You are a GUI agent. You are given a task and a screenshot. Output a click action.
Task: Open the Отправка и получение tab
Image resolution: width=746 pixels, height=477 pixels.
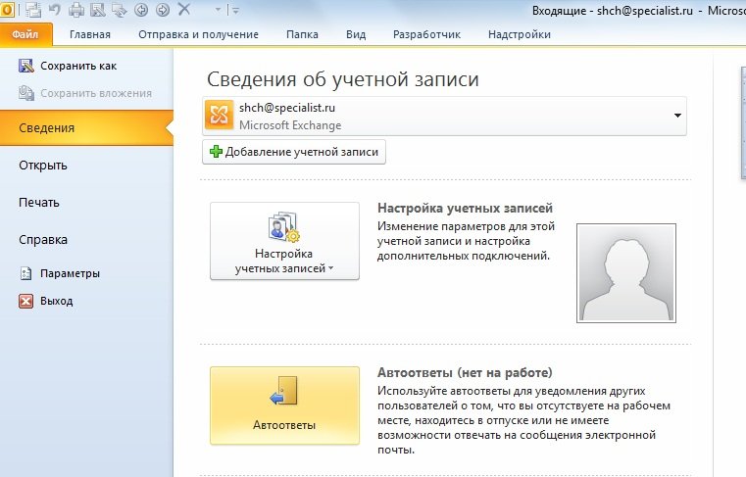[198, 34]
